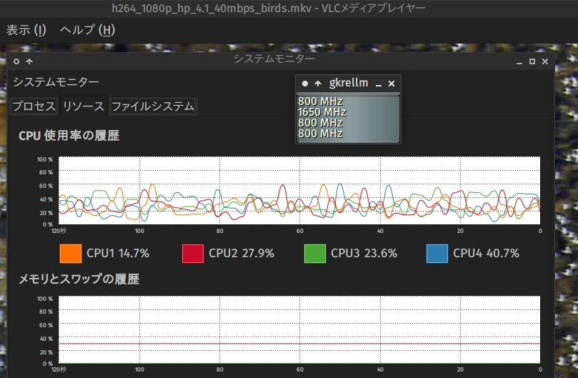Click the System Monitor keep-above arrow icon
This screenshot has height=378, width=578.
pyautogui.click(x=29, y=61)
